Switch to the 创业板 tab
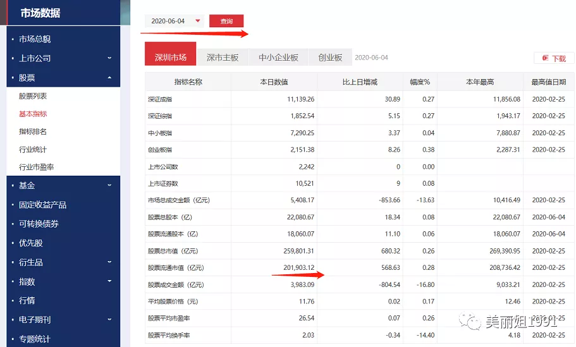Viewport: 576px width, 347px height. click(330, 58)
